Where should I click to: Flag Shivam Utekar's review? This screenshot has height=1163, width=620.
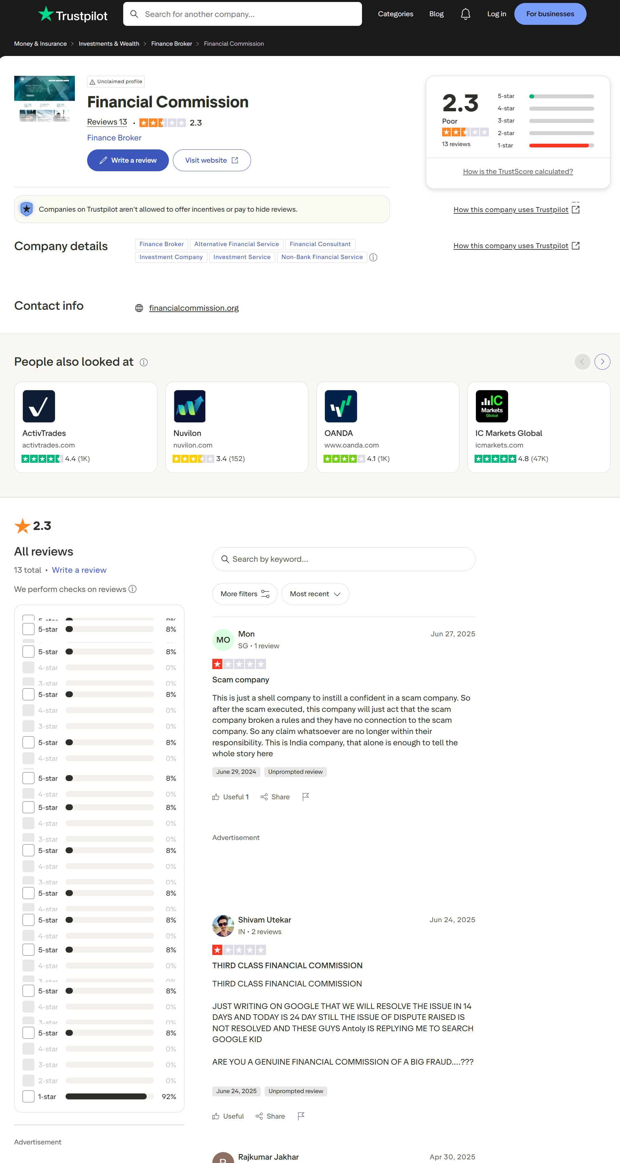tap(301, 1116)
